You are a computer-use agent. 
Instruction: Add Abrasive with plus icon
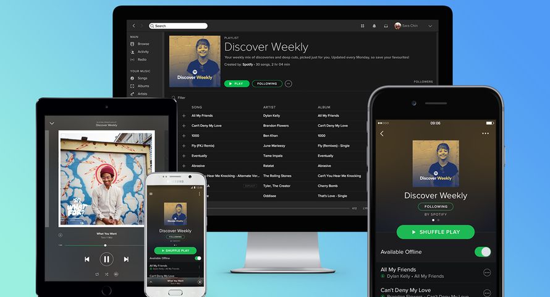click(184, 166)
